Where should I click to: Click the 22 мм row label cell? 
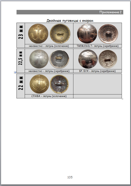click(x=21, y=86)
